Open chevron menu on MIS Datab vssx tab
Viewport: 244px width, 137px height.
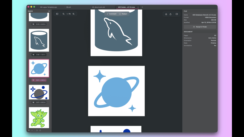click(x=117, y=7)
